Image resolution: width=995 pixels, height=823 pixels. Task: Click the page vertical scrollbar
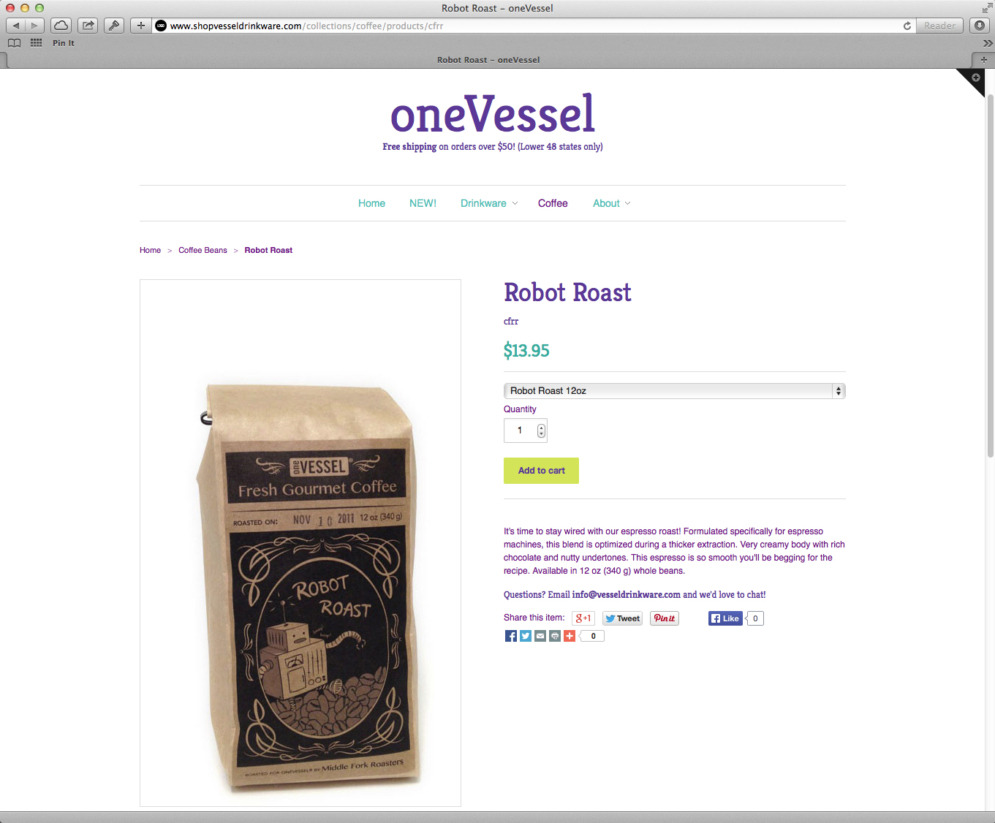coord(991,275)
